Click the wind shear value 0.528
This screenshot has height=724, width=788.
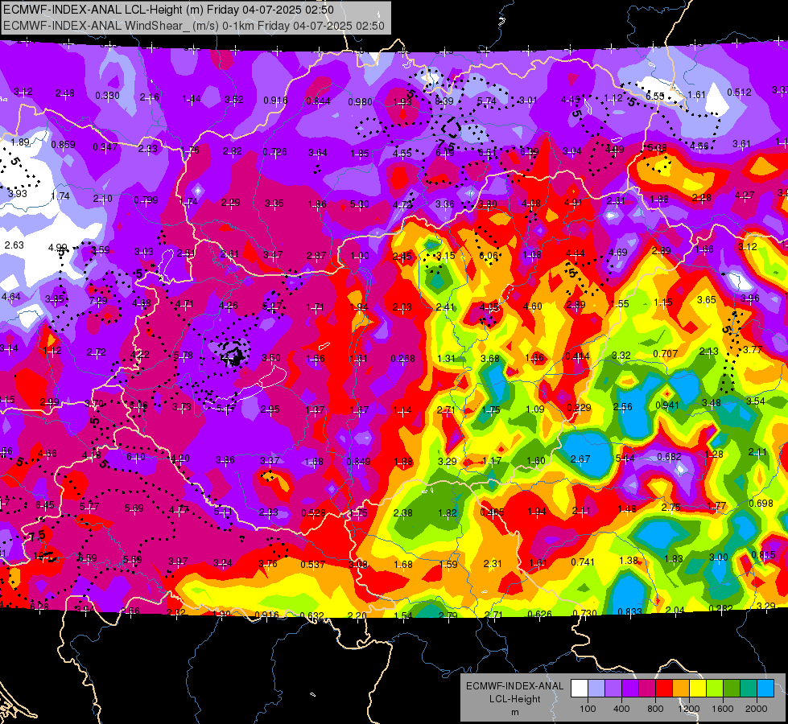tap(314, 513)
